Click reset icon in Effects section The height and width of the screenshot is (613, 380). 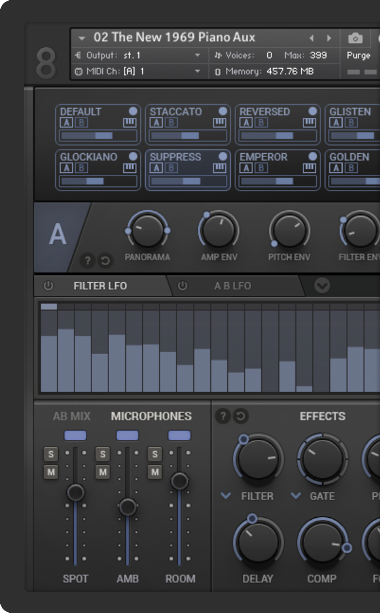click(241, 416)
